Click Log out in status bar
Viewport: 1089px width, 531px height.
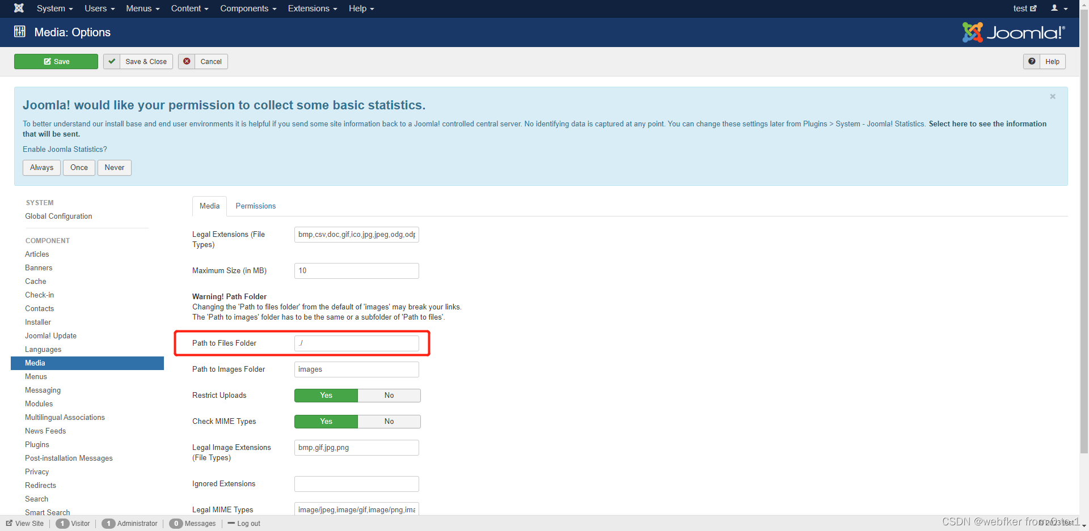coord(244,524)
